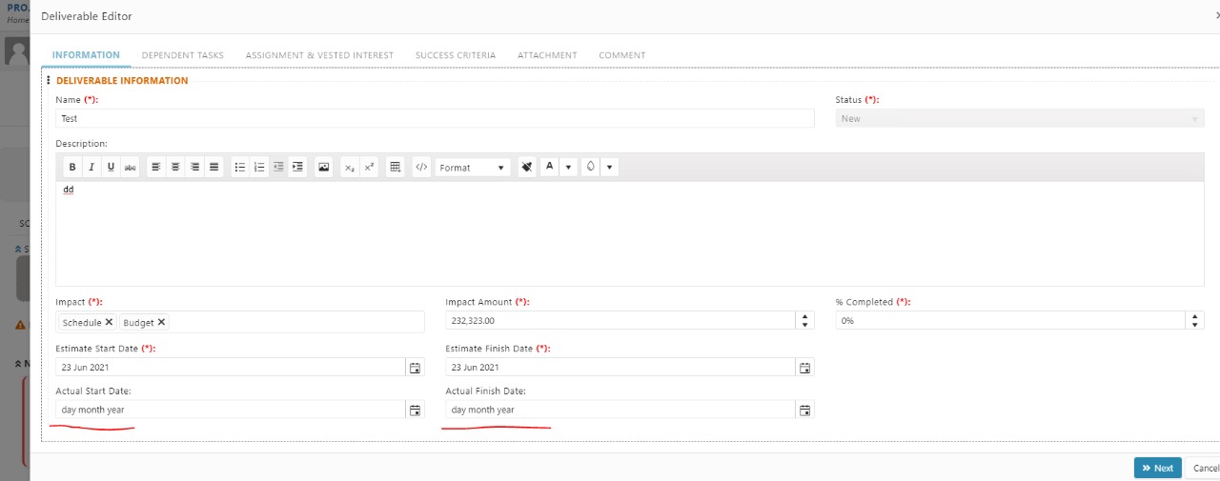The height and width of the screenshot is (481, 1220).
Task: Insert ordered numbered list
Action: 259,167
